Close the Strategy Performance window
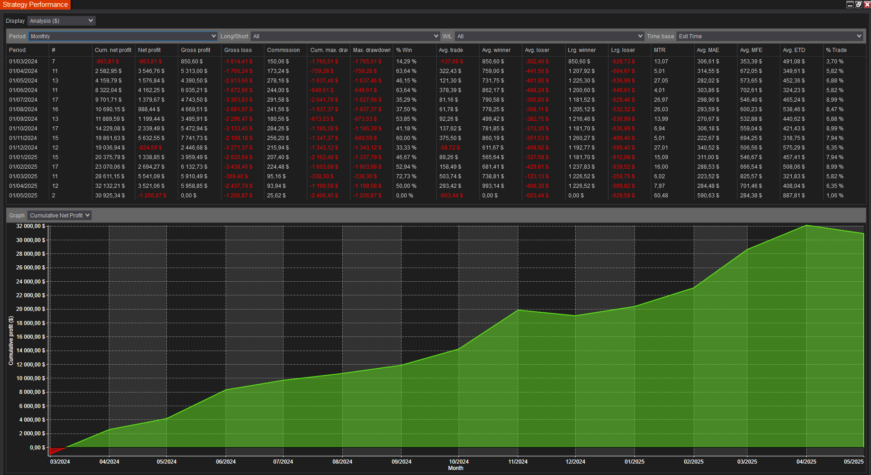Image resolution: width=871 pixels, height=475 pixels. click(x=867, y=5)
